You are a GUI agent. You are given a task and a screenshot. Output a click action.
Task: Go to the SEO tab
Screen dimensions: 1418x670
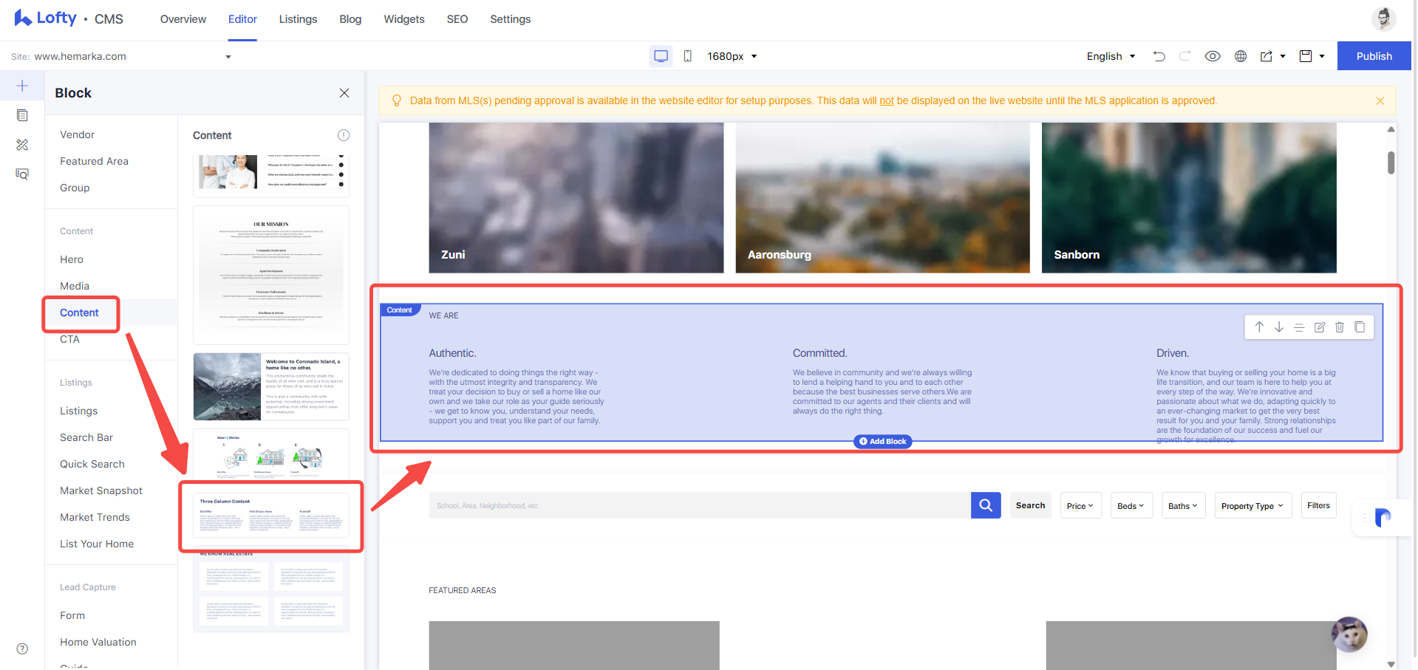(457, 19)
